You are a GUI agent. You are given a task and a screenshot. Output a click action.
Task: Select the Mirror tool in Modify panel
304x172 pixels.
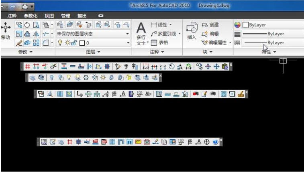tap(36, 34)
